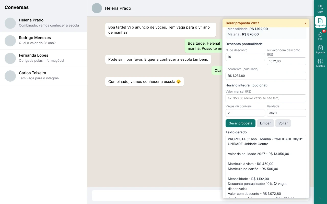The width and height of the screenshot is (327, 204).
Task: Click the Gerar proposta button
Action: point(240,123)
